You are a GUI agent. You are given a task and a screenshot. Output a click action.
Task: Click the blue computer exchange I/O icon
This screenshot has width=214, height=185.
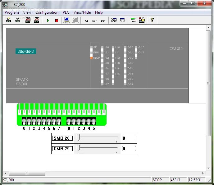click(x=66, y=20)
